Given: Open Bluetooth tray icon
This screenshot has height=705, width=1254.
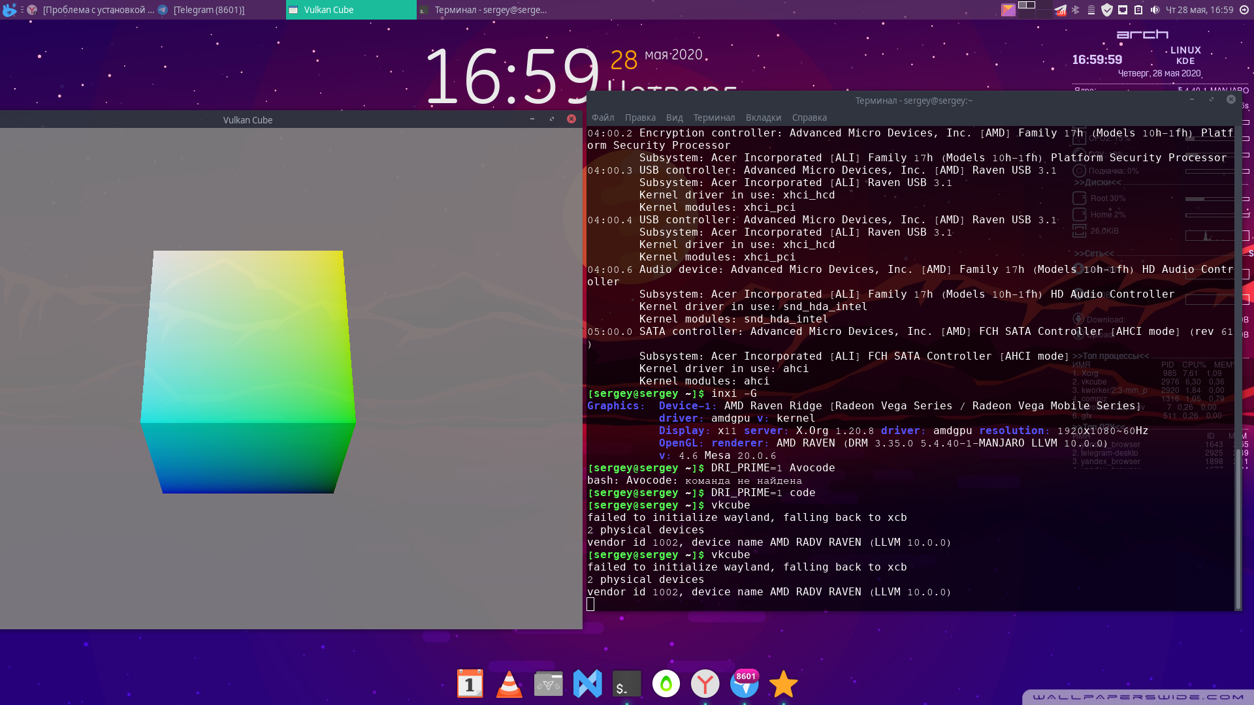Looking at the screenshot, I should tap(1076, 10).
